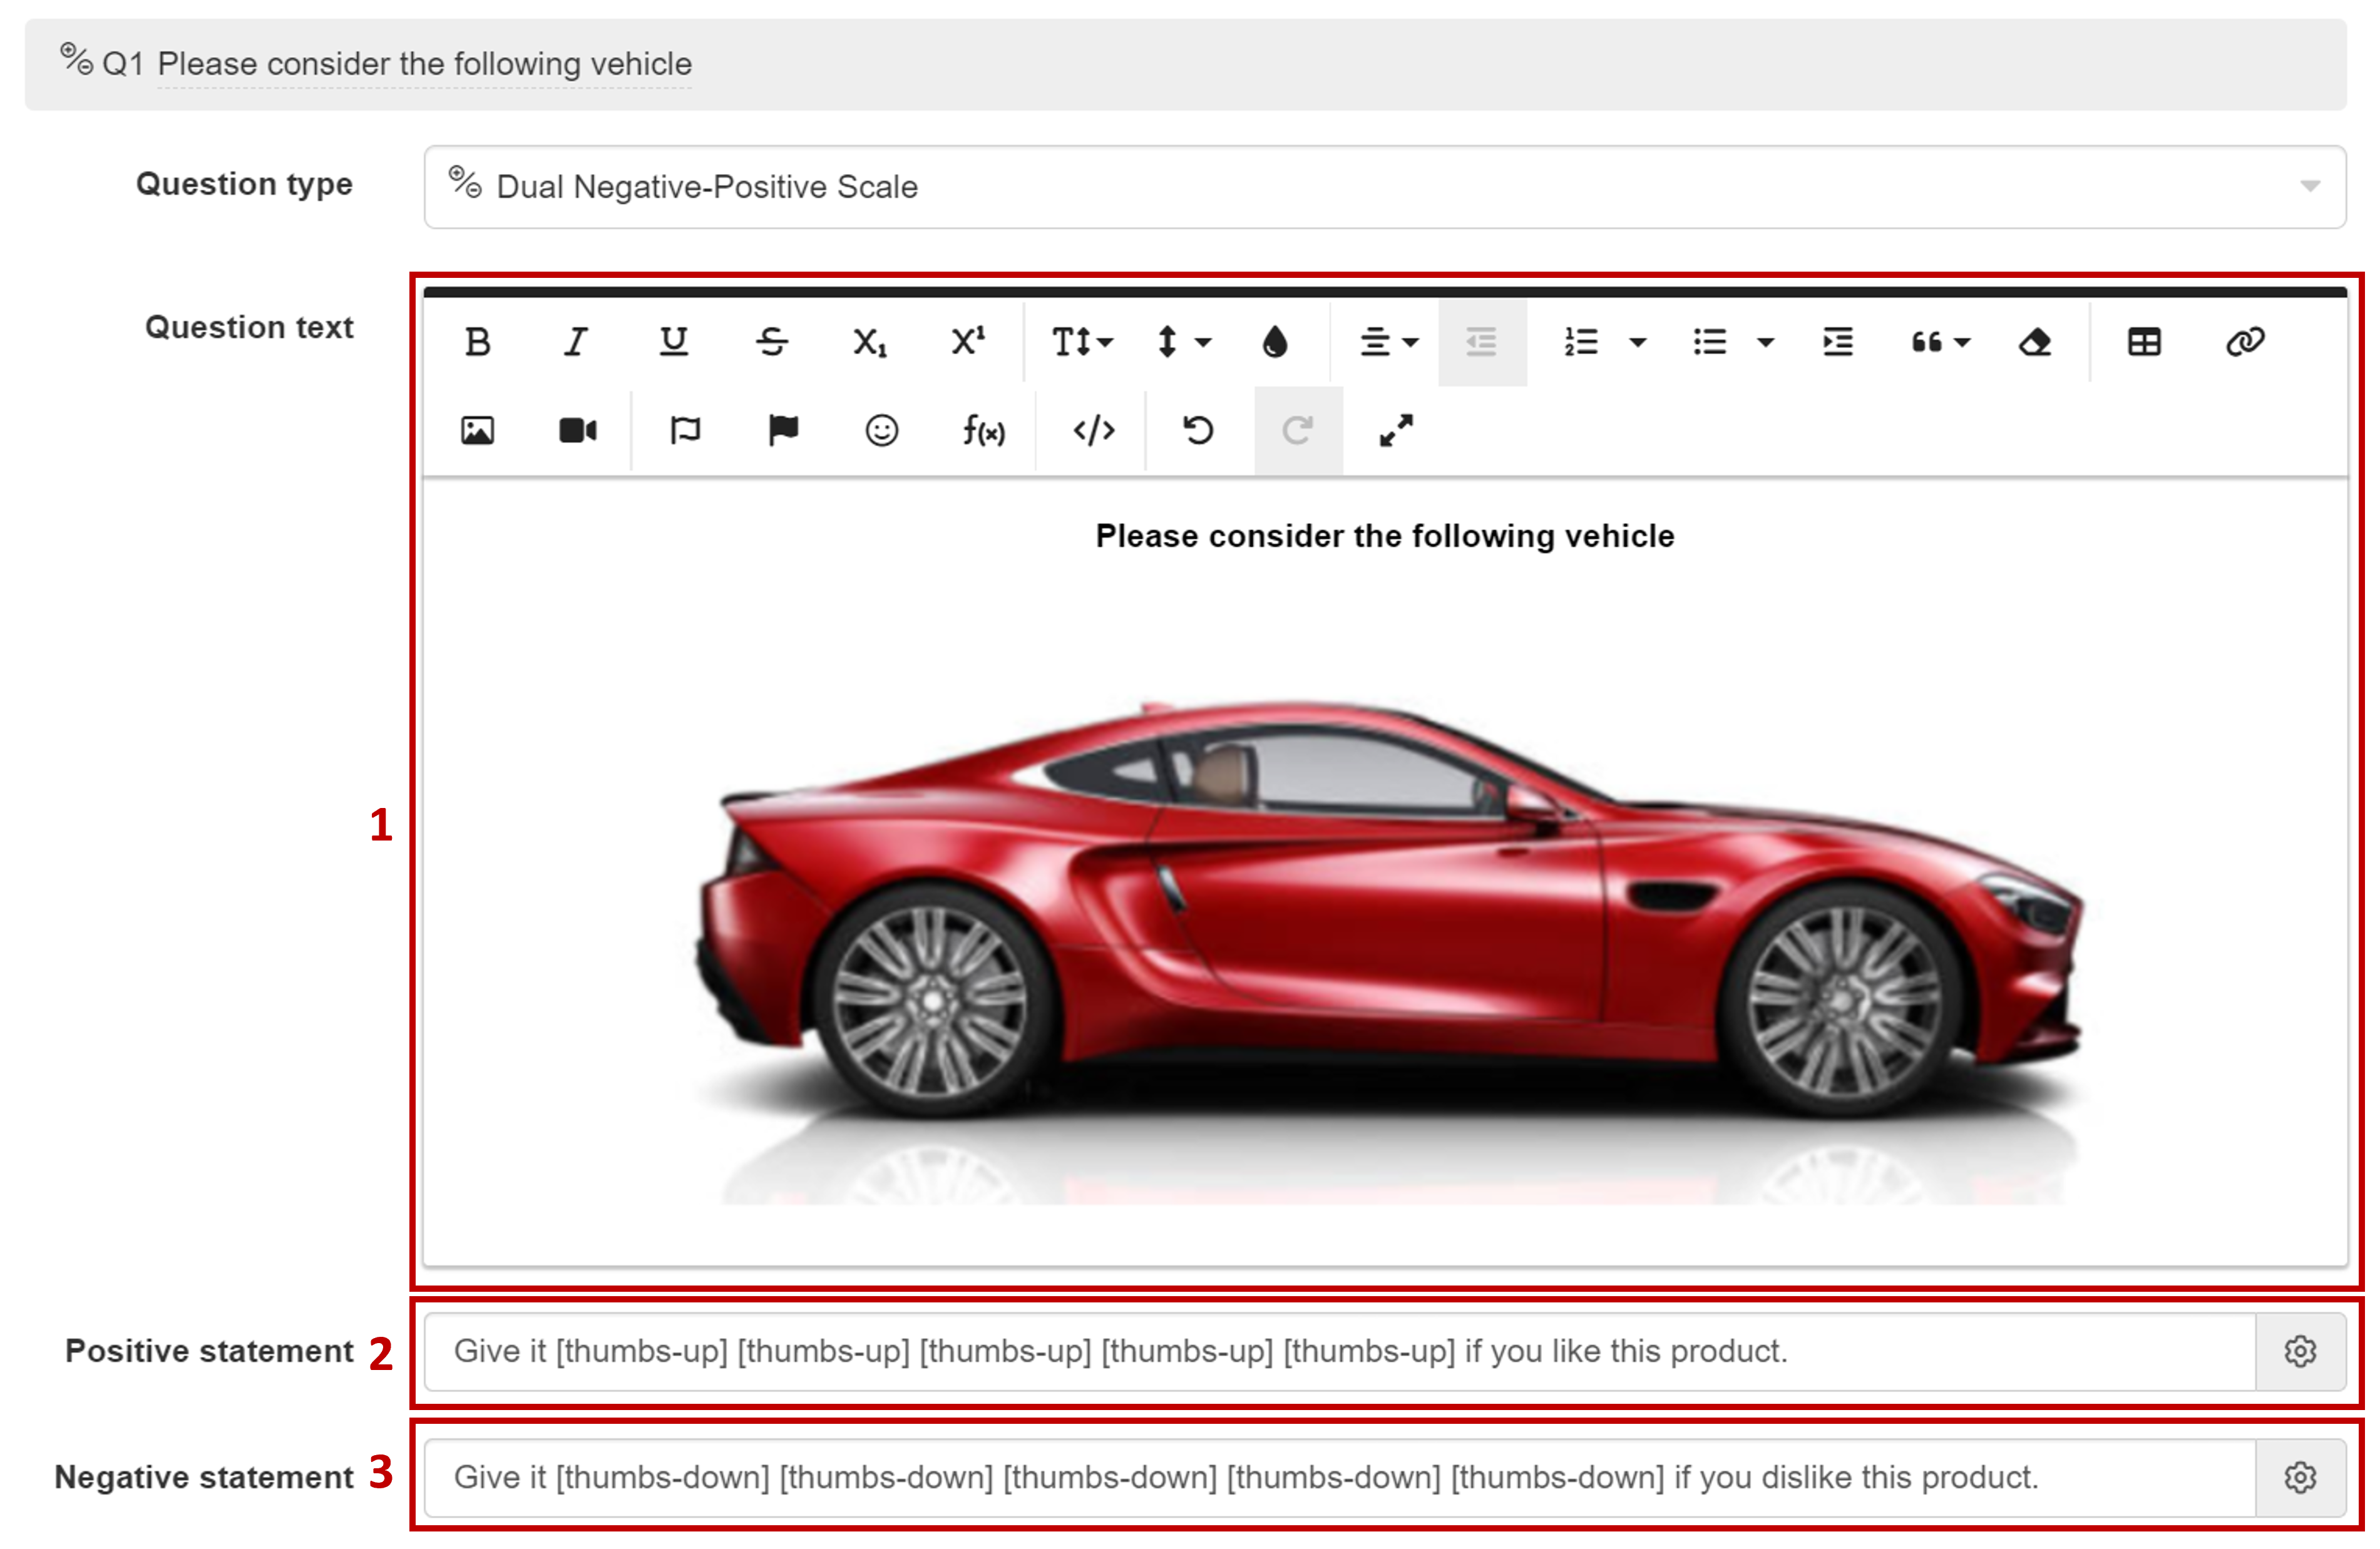Screen dimensions: 2380x1549
Task: Open the emoticon picker
Action: tap(881, 431)
